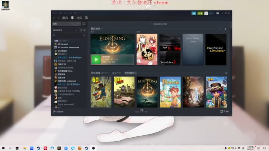The height and width of the screenshot is (151, 269).
Task: Open the 雀魂 mahjong game cover
Action: coord(147,49)
